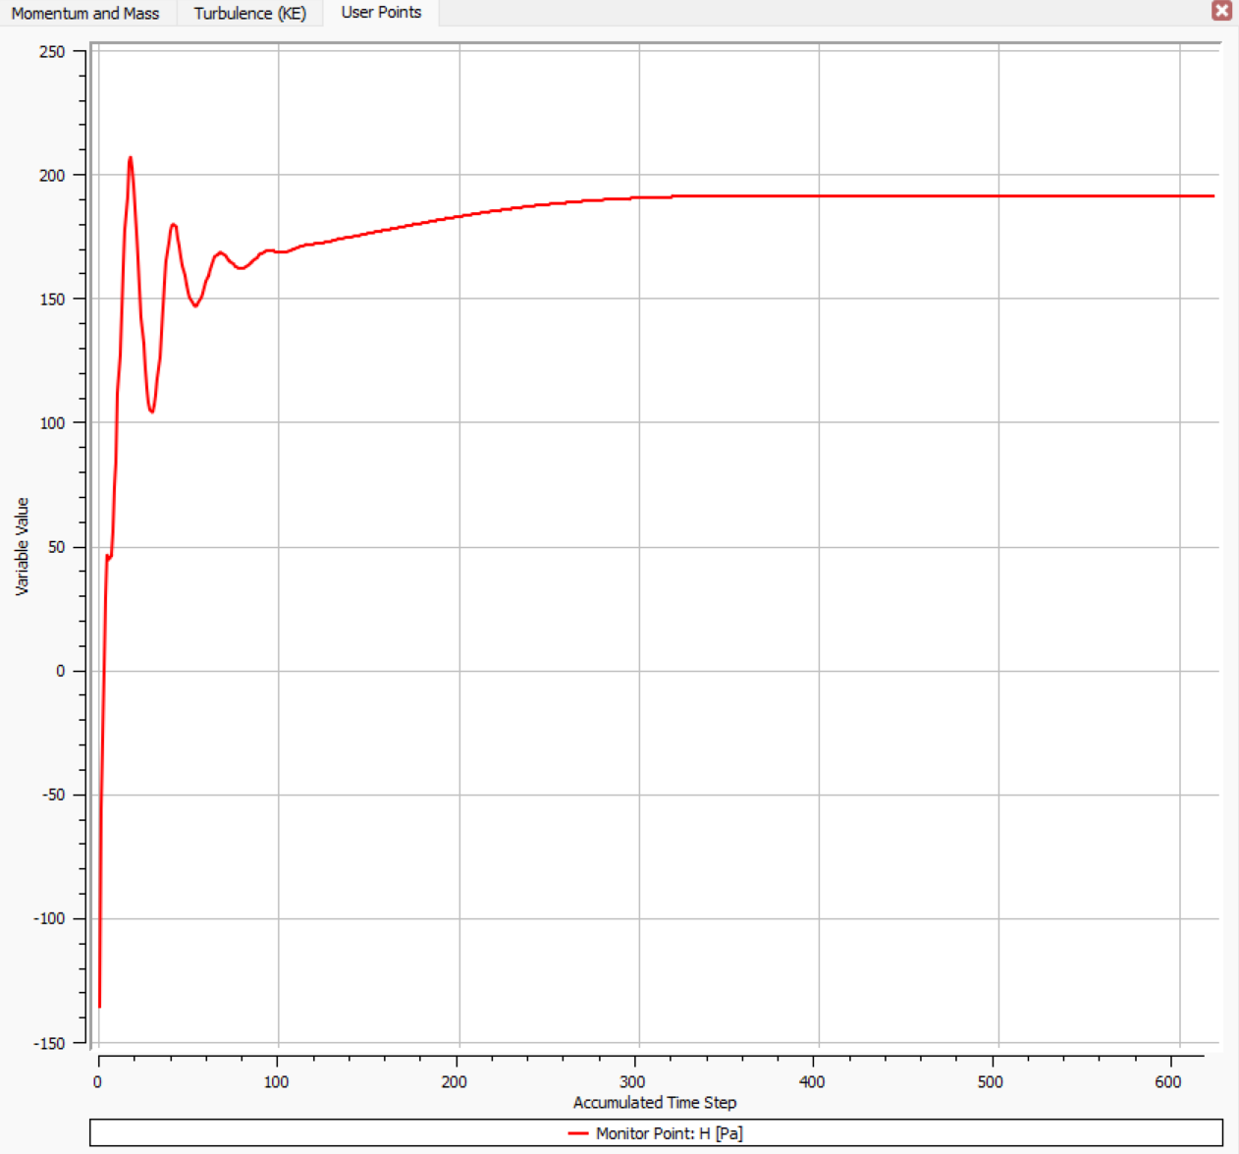Click the red line swatch in legend

click(578, 1133)
